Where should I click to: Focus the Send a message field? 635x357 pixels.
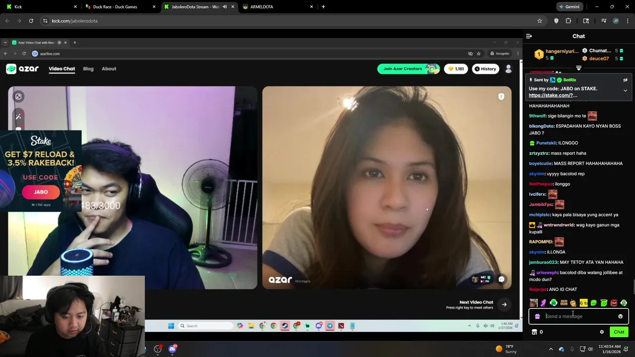[578, 316]
